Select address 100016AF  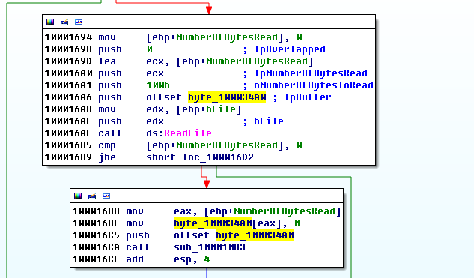point(68,133)
